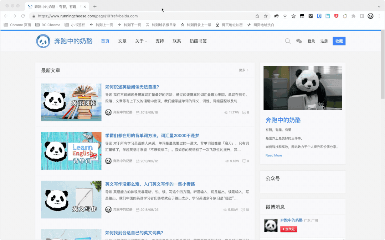Image resolution: width=385 pixels, height=240 pixels.
Task: Click the 转到域名根目录 bookmarklet
Action: 161,25
